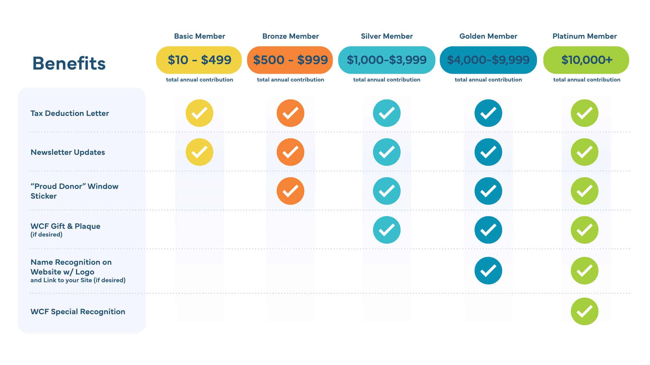Image resolution: width=650 pixels, height=365 pixels.
Task: Click the yellow Newsletter Updates checkmark
Action: (x=199, y=152)
